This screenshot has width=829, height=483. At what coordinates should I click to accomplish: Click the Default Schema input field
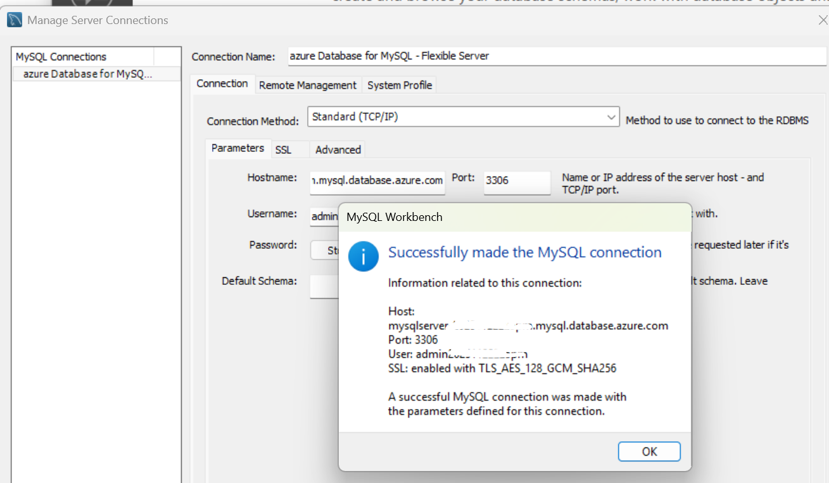(x=324, y=286)
